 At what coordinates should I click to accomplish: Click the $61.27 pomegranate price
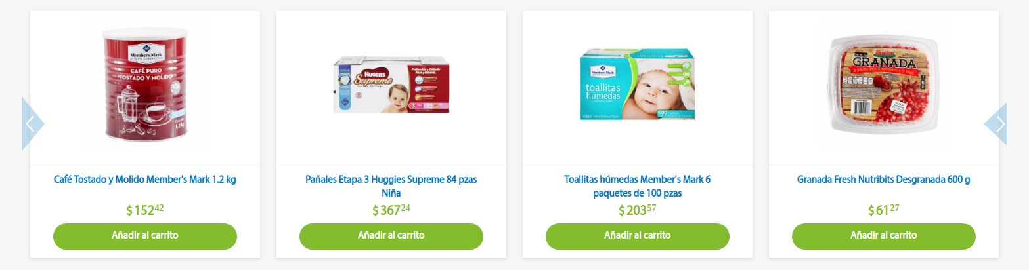tap(884, 210)
